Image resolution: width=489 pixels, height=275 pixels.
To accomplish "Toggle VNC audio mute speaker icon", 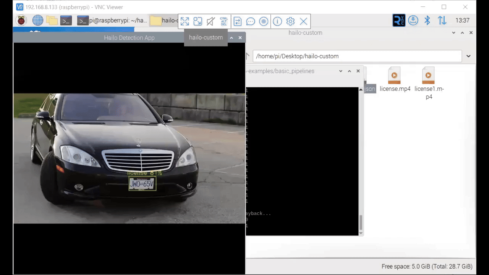I will (x=210, y=21).
